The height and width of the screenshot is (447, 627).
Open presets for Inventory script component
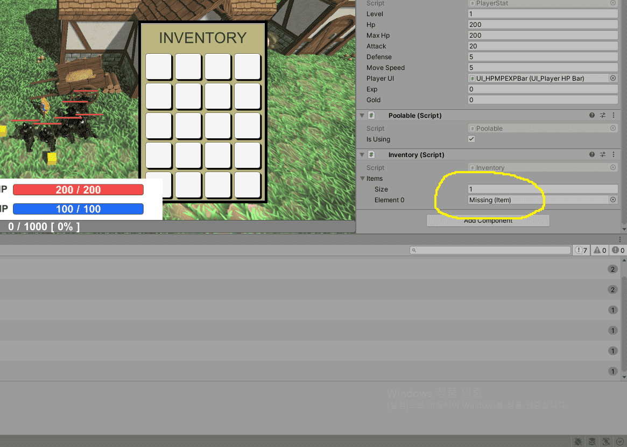[603, 154]
